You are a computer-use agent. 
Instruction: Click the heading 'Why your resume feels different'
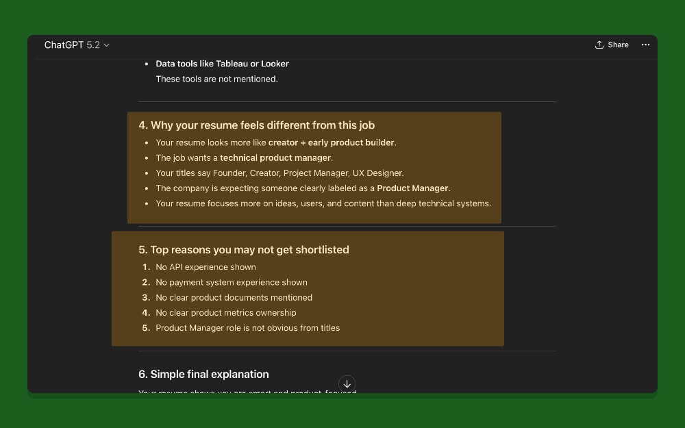pyautogui.click(x=256, y=125)
